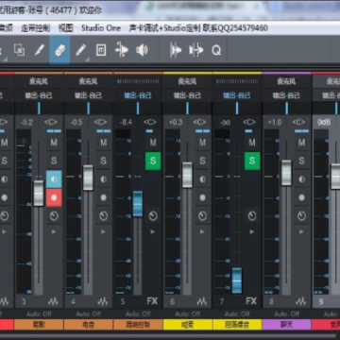Click the pan <C> field on channel 4
340x340 pixels.
100,122
